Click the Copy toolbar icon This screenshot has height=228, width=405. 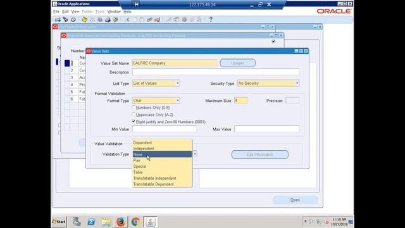135,20
